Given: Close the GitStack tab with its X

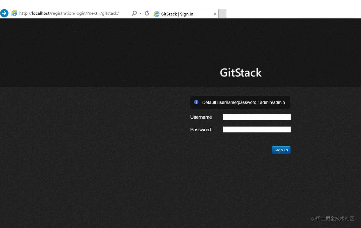Looking at the screenshot, I should [215, 14].
